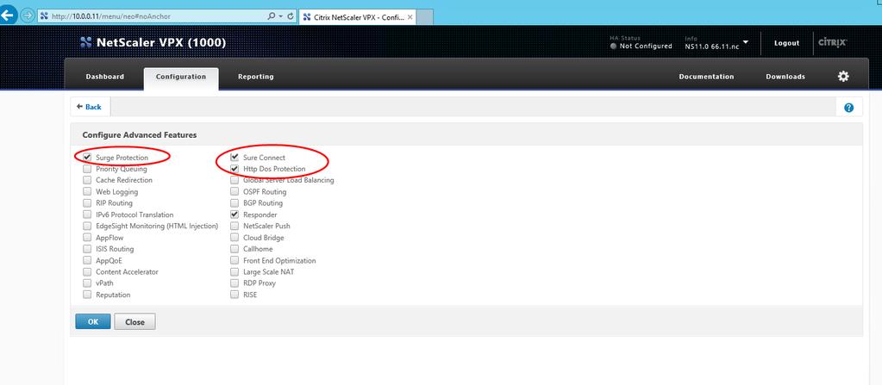Uncheck Surge Protection checkbox

[86, 158]
